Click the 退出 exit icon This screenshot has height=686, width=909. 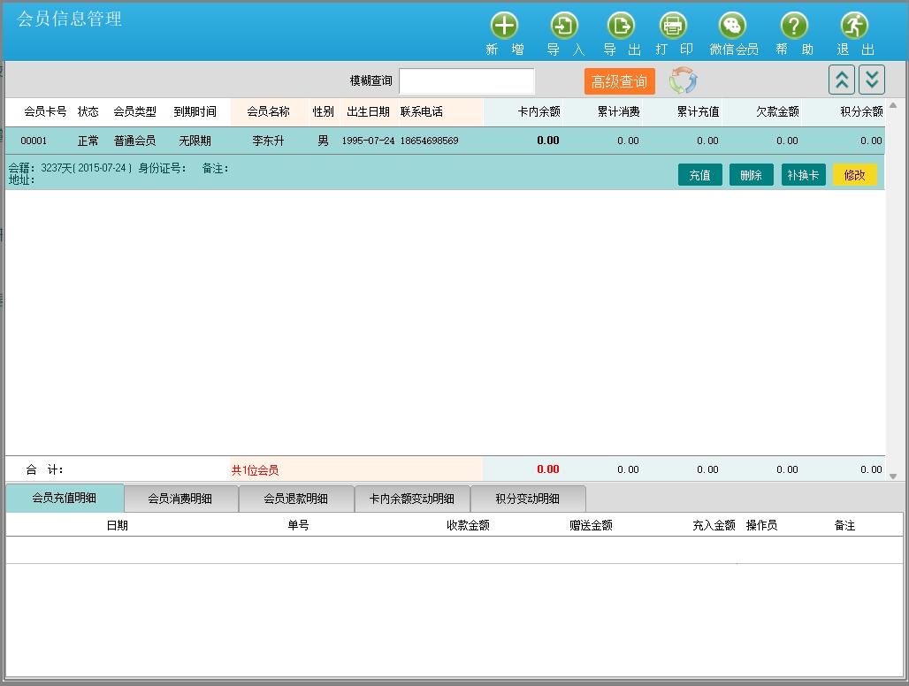point(854,27)
